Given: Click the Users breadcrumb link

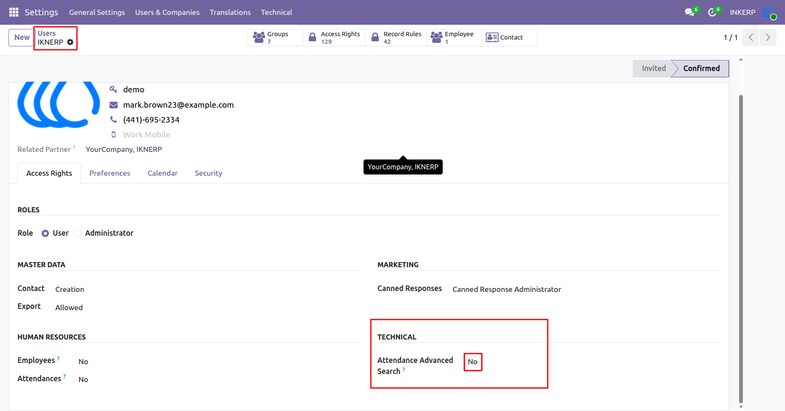Looking at the screenshot, I should [x=47, y=33].
